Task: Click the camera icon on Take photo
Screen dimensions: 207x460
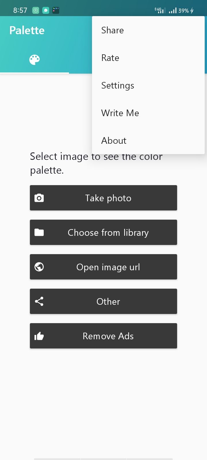Action: pyautogui.click(x=39, y=198)
